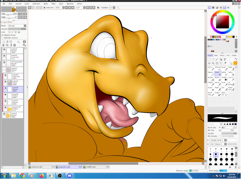Viewport: 241px width, 179px height.
Task: Switch to the bearmon.sai2 document
Action: 42,167
